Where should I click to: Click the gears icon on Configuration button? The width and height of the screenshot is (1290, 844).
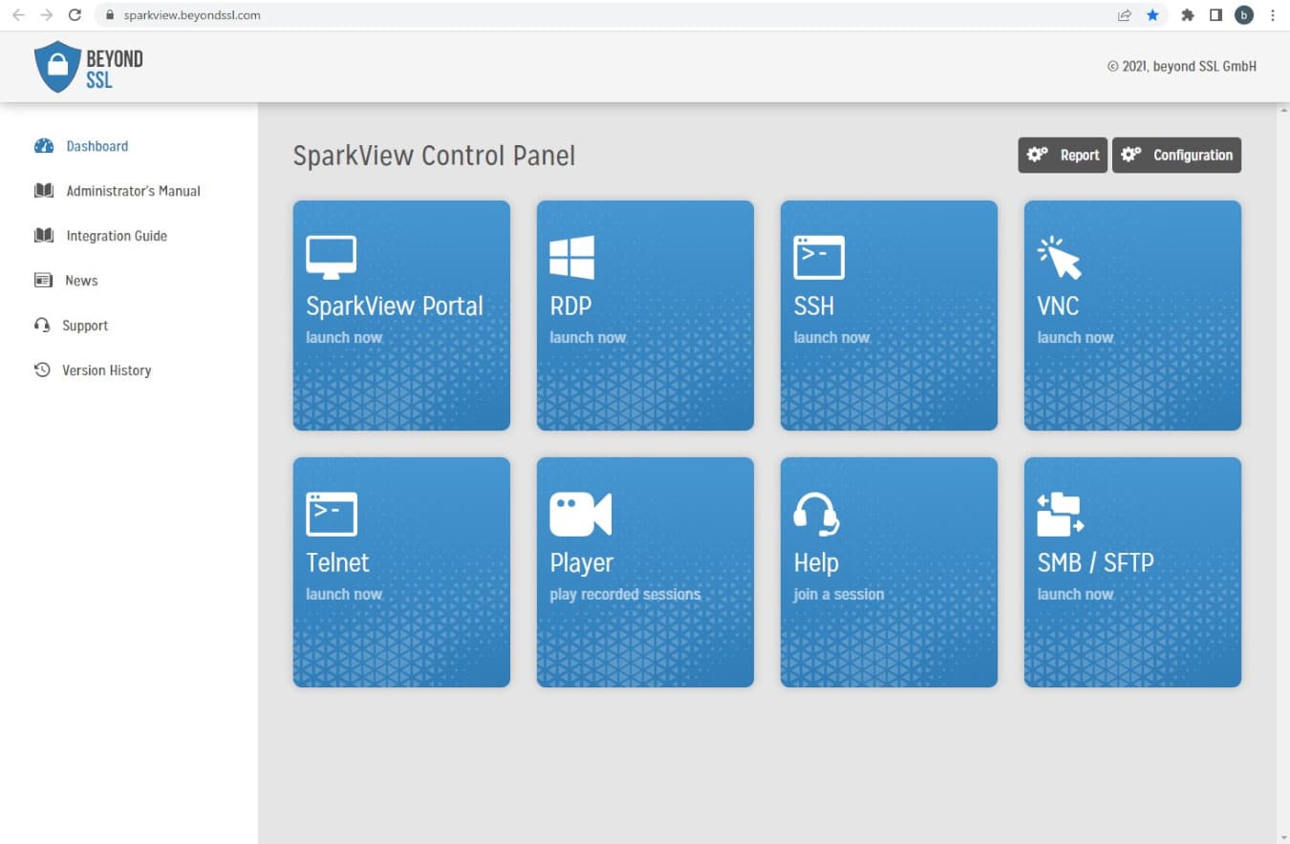pos(1131,155)
